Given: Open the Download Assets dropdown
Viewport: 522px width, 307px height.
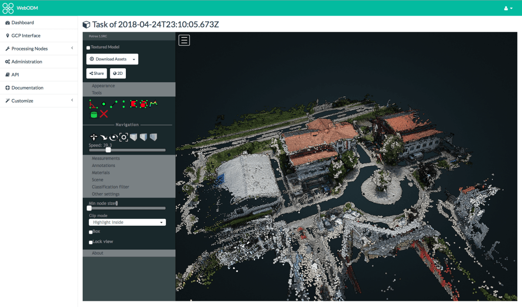Looking at the screenshot, I should (x=112, y=59).
